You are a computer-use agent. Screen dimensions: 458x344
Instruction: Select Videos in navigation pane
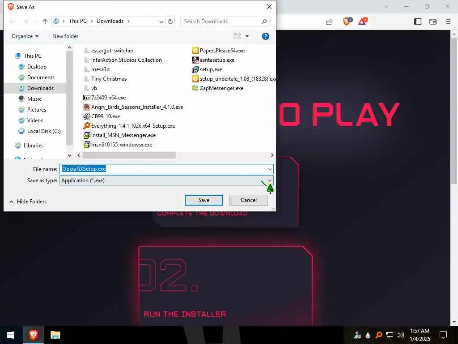coord(31,120)
